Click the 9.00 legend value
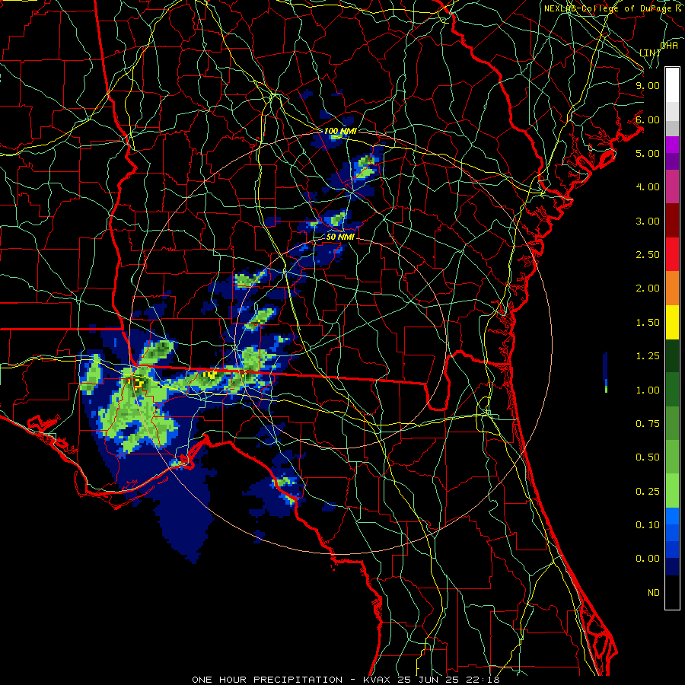The image size is (685, 685). point(648,85)
